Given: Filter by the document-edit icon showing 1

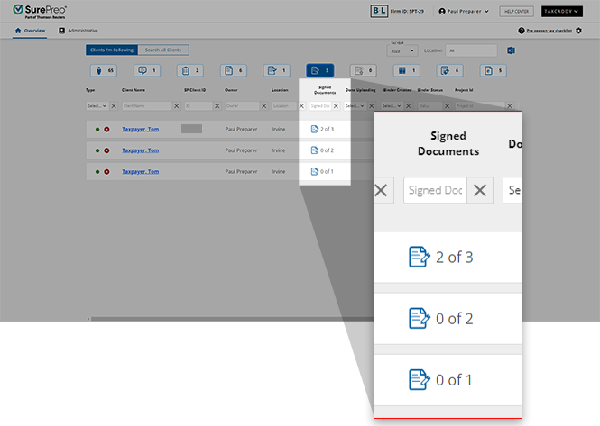Looking at the screenshot, I should click(x=277, y=70).
